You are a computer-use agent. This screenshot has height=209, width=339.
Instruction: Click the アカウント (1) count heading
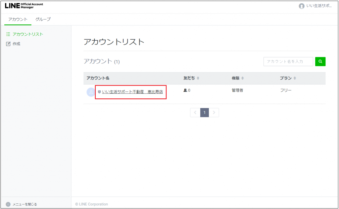point(102,61)
